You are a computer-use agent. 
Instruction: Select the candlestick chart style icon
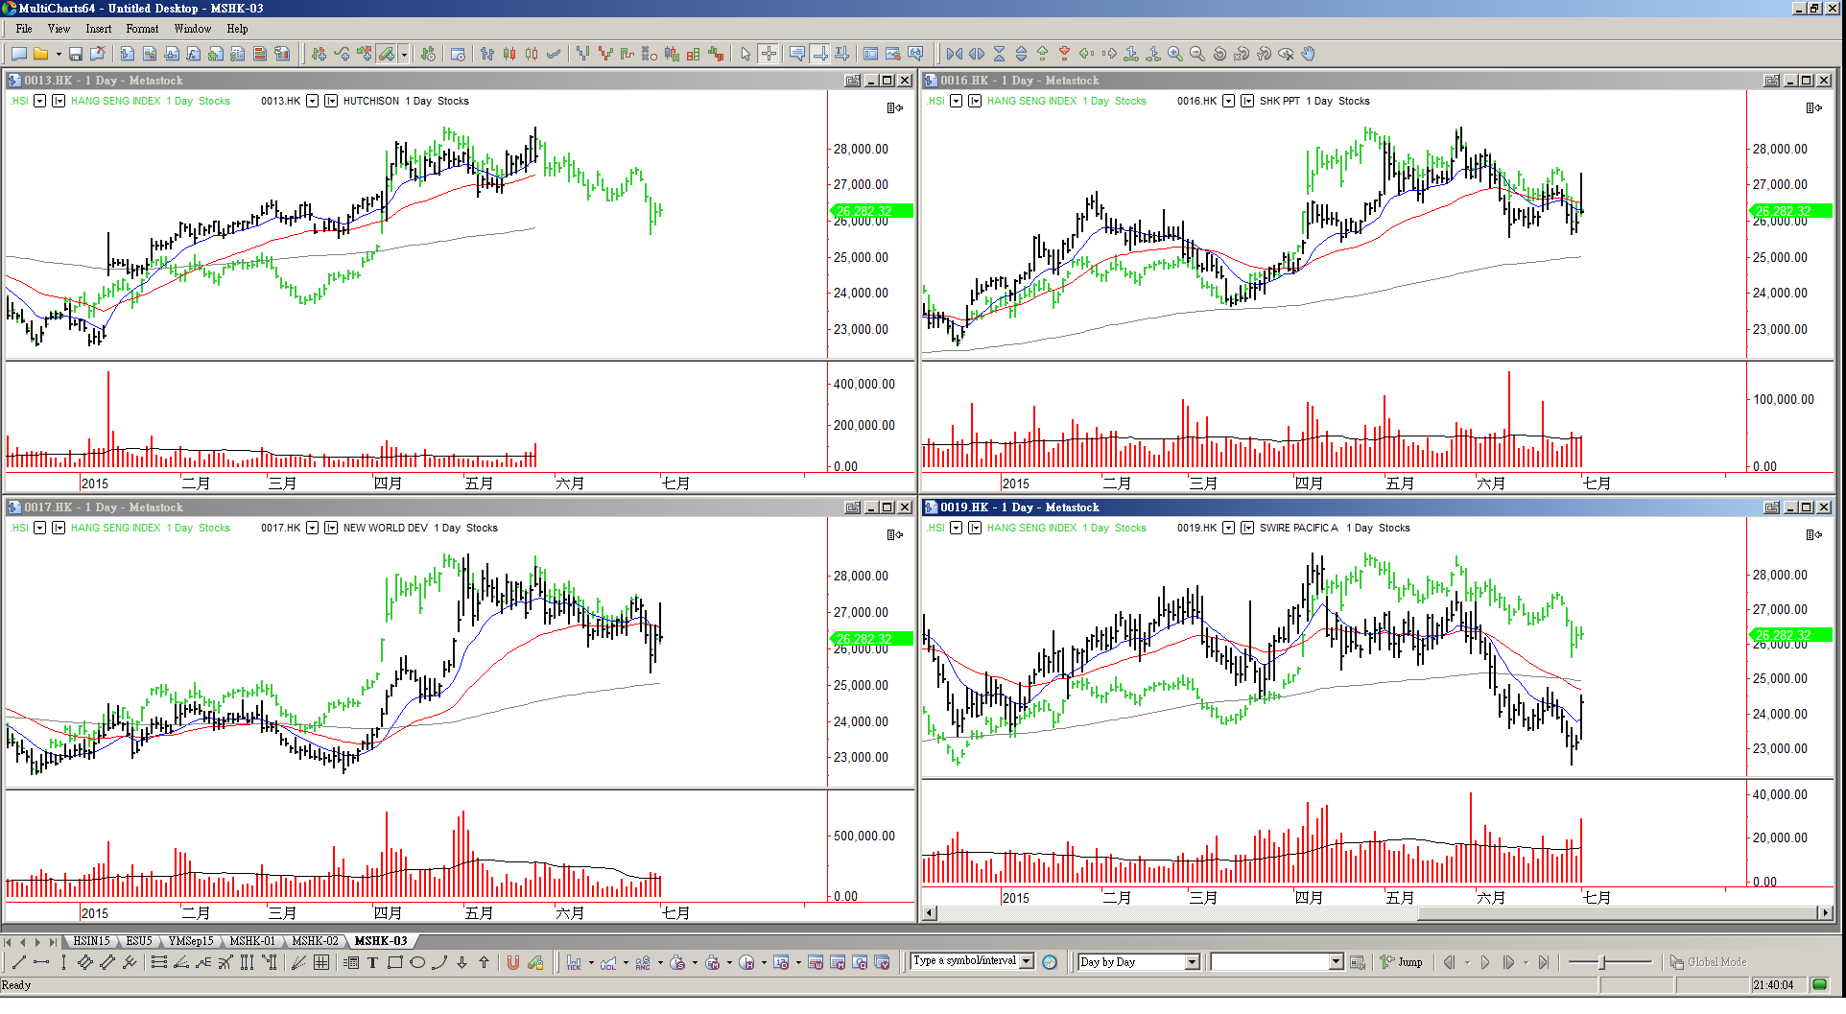pos(509,55)
